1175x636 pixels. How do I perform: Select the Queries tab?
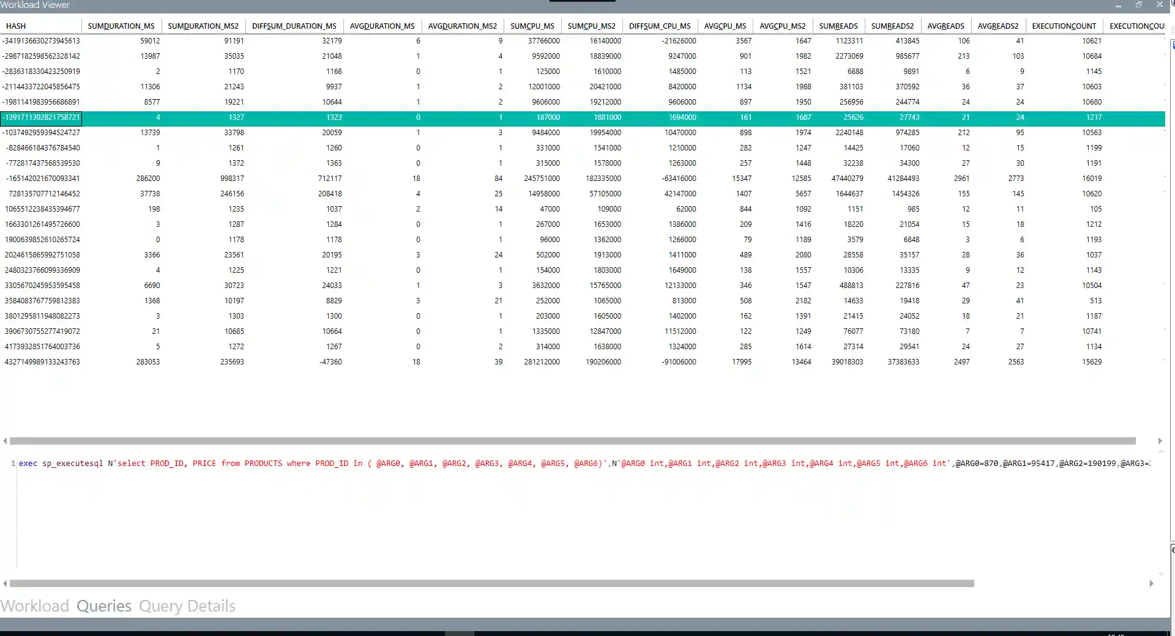pos(103,605)
